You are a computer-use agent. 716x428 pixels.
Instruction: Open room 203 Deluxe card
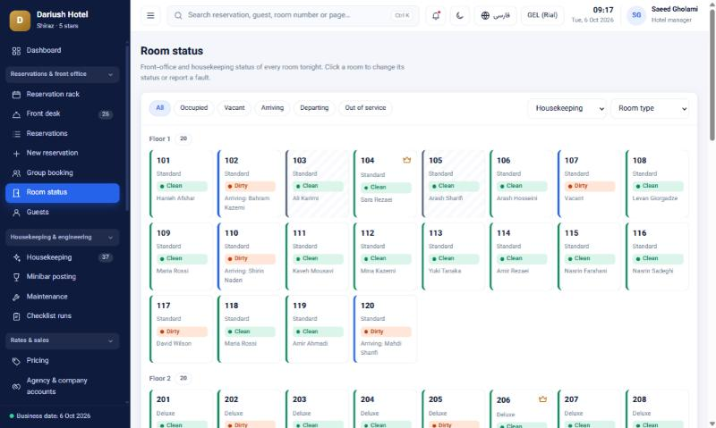pos(318,409)
